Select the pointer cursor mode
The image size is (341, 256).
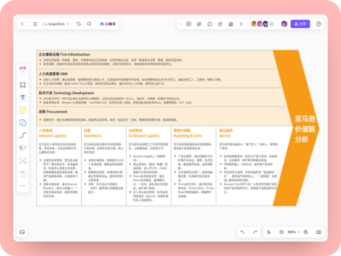click(269, 232)
